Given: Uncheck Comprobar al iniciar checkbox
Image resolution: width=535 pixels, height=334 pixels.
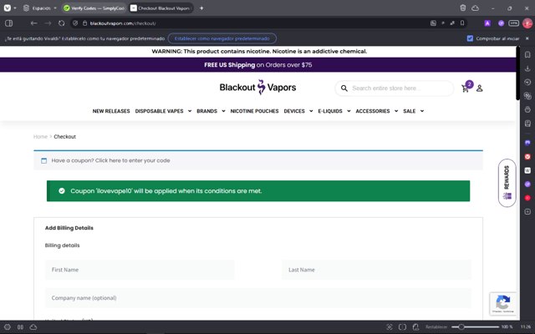Looking at the screenshot, I should [470, 38].
